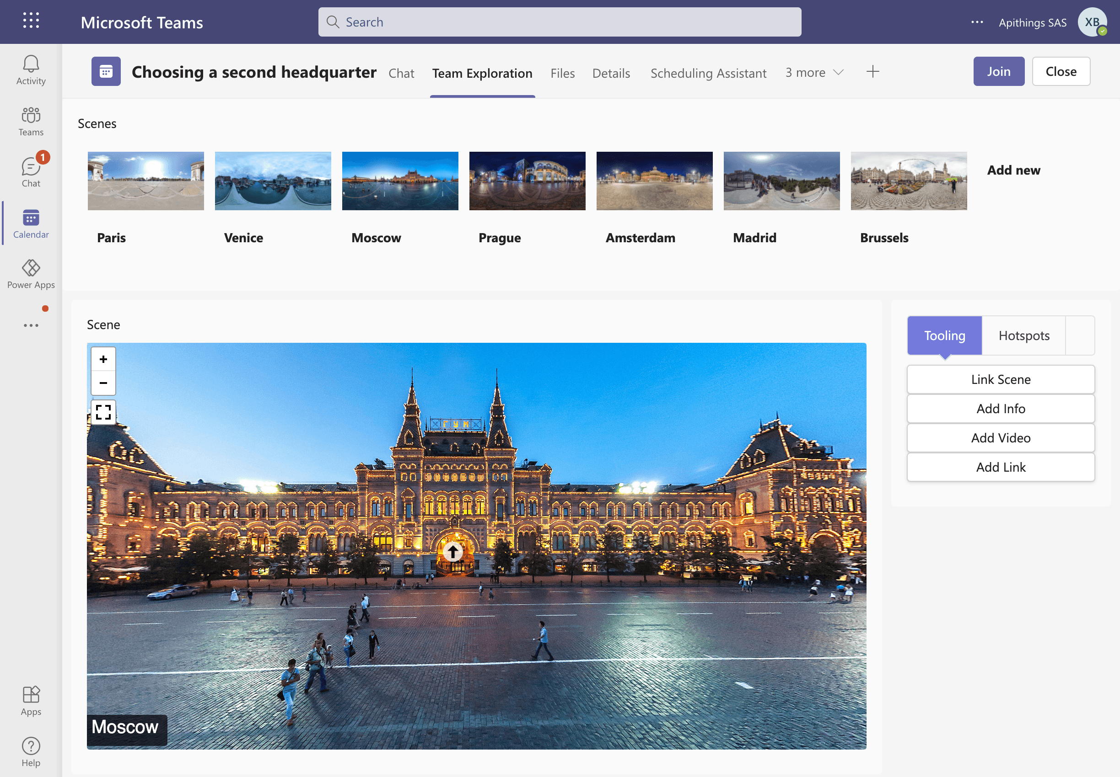Expand the 3 more tabs dropdown

(814, 73)
